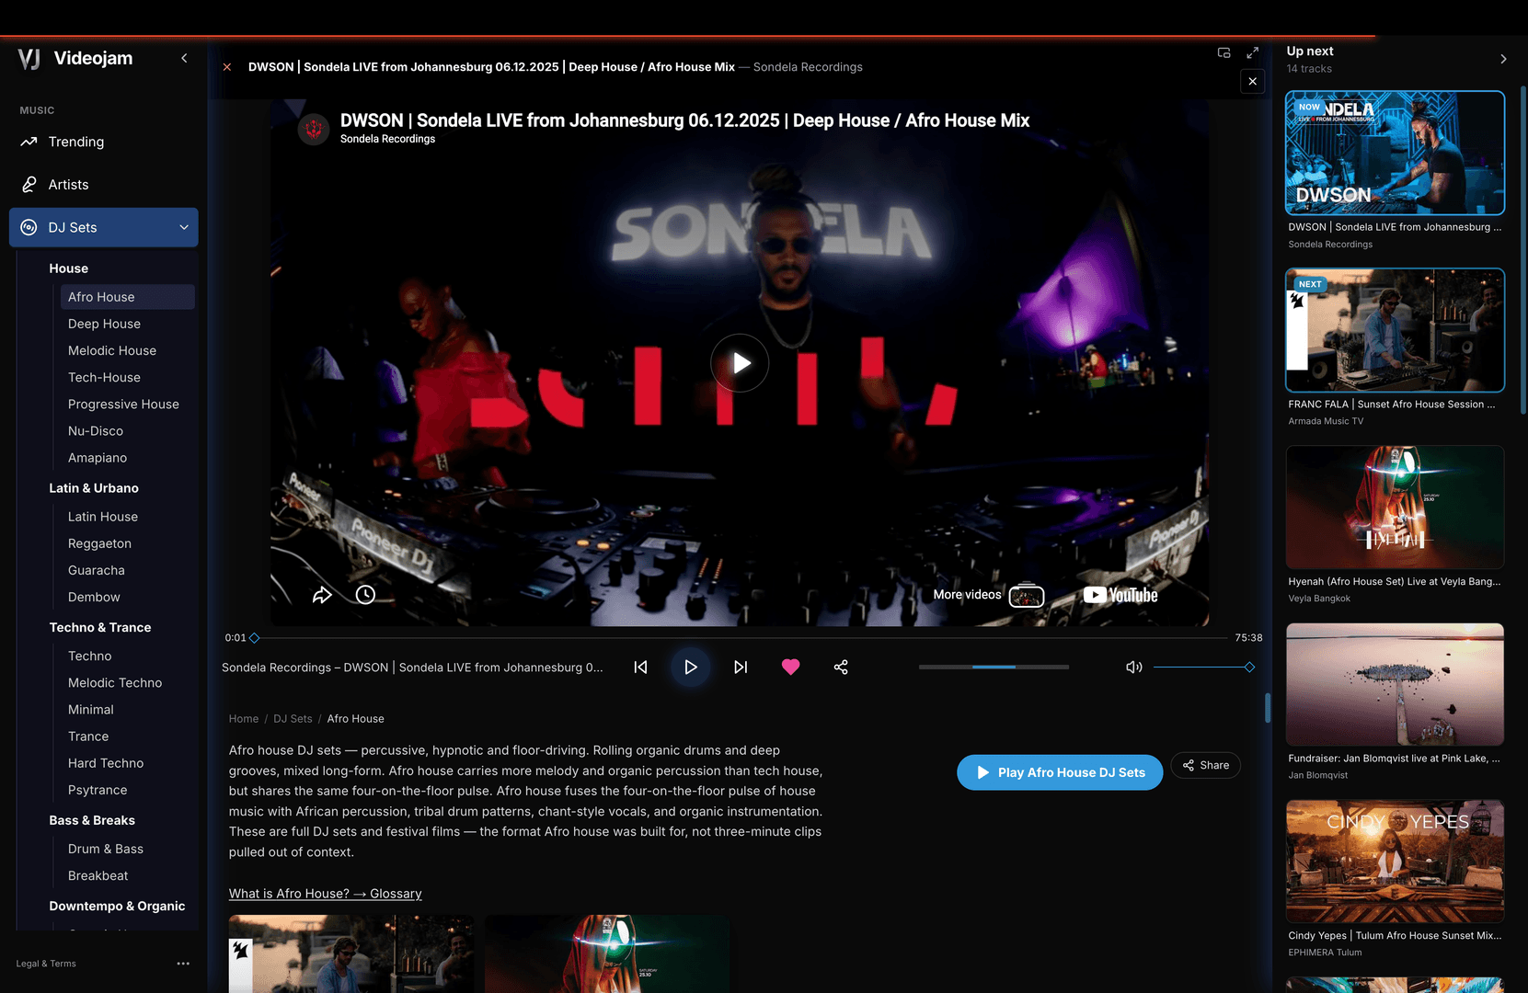Click the DJ Sets disc icon

(x=29, y=227)
